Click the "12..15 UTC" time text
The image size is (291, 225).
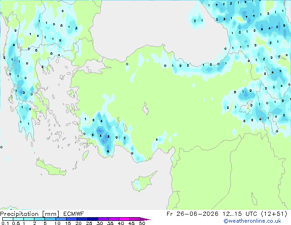[240, 214]
